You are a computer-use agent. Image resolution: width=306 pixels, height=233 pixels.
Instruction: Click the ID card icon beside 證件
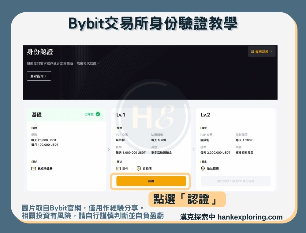pyautogui.click(x=118, y=169)
